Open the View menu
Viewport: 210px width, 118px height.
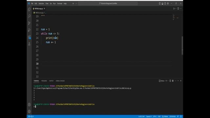47,4
